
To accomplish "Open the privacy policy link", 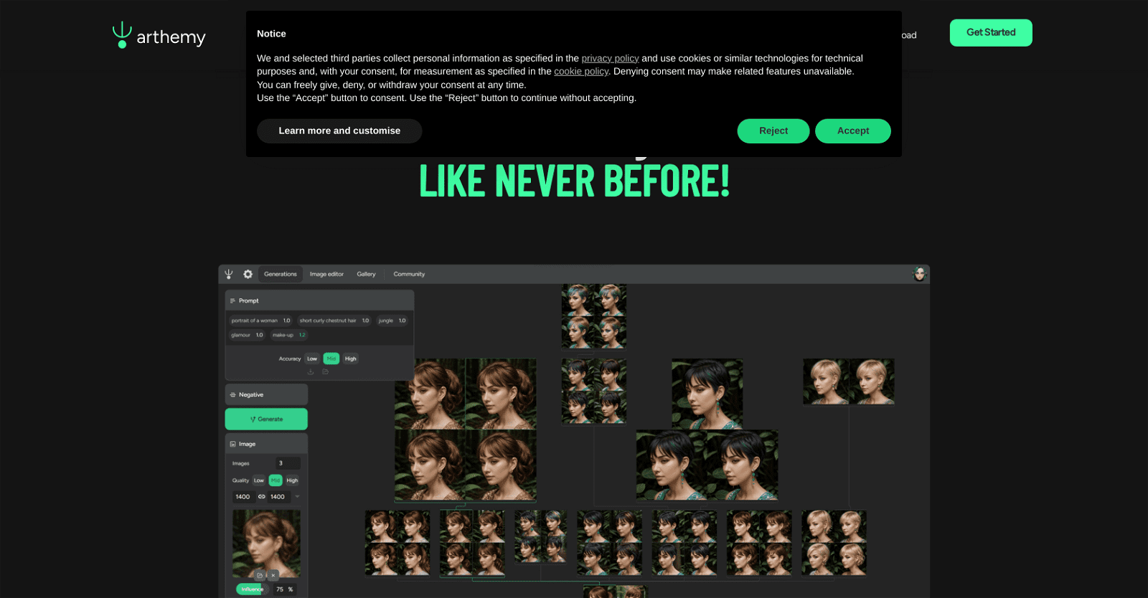I will coord(610,59).
